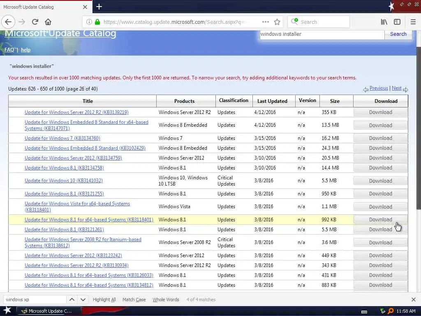Image resolution: width=421 pixels, height=316 pixels.
Task: Click the catalog Search button
Action: tap(398, 34)
